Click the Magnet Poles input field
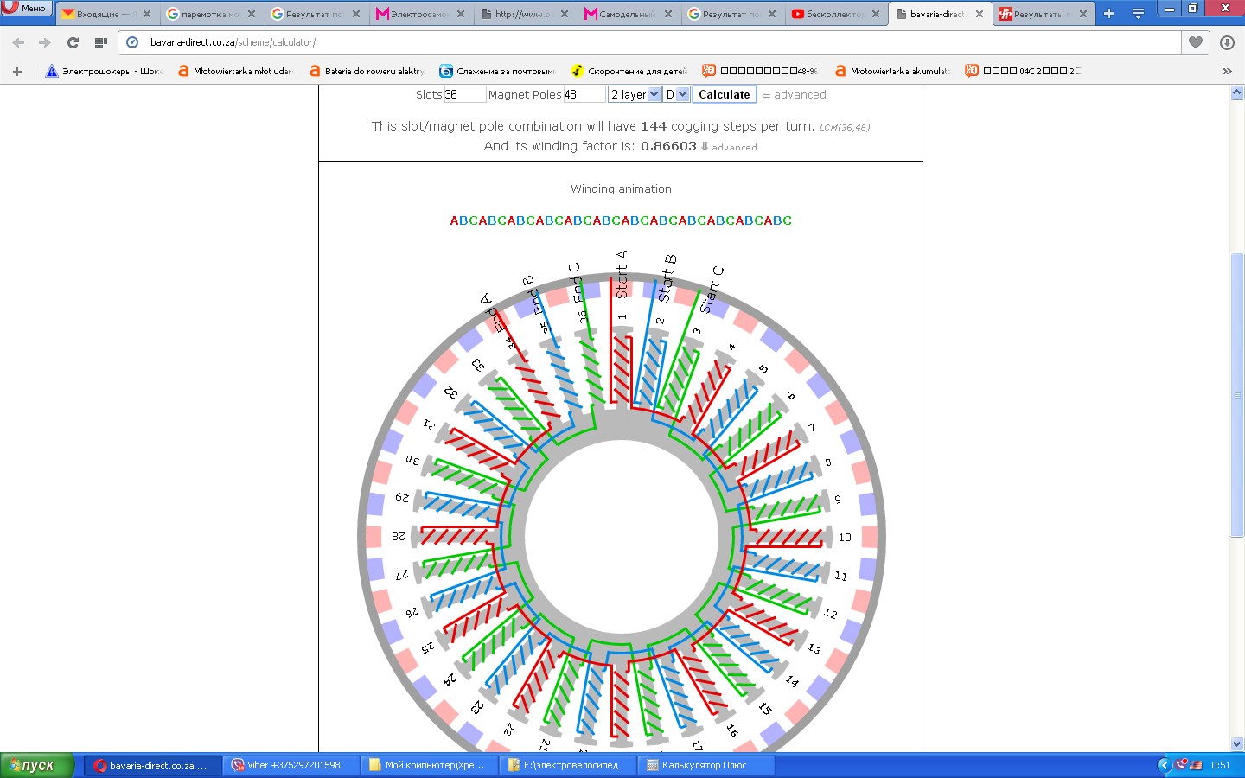This screenshot has width=1245, height=778. [x=584, y=94]
